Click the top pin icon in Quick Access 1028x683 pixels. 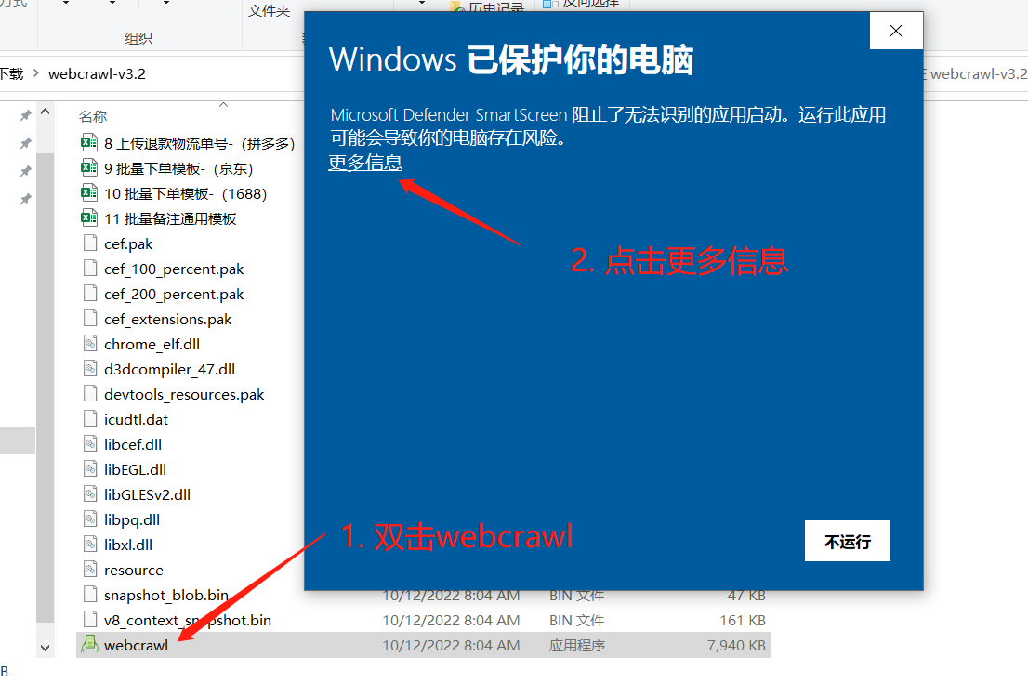pos(25,116)
